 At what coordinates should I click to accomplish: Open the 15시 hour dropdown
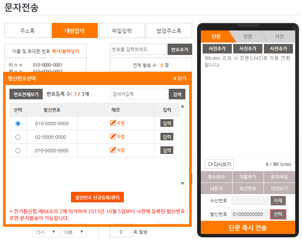tap(45, 232)
